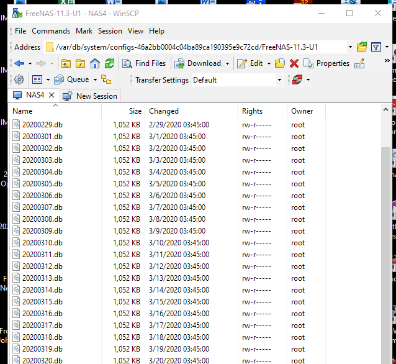Screen dimensions: 396x364
Task: Click the Open file folder icon next to Edit
Action: pos(280,63)
